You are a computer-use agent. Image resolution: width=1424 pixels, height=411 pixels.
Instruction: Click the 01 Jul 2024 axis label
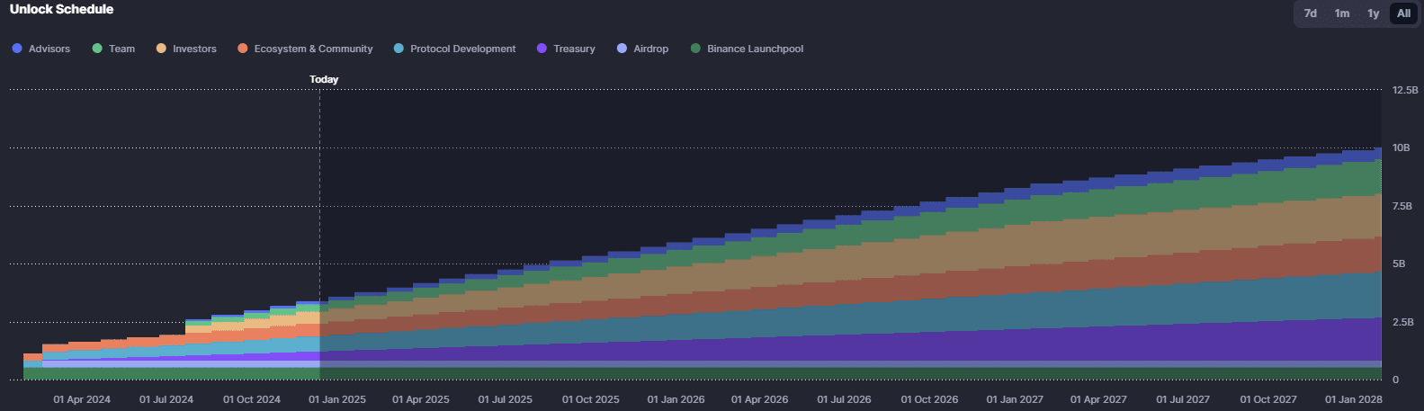(x=166, y=399)
